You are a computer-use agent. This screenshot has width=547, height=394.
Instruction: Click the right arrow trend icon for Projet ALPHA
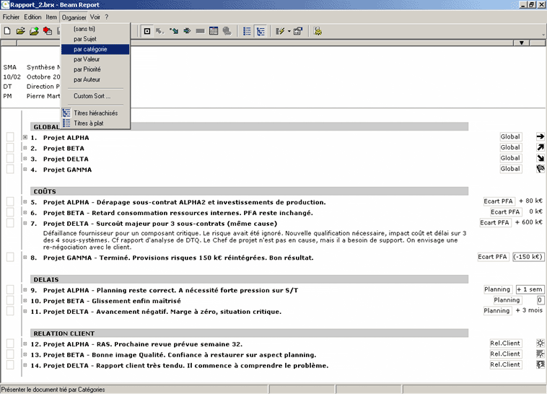coord(539,136)
